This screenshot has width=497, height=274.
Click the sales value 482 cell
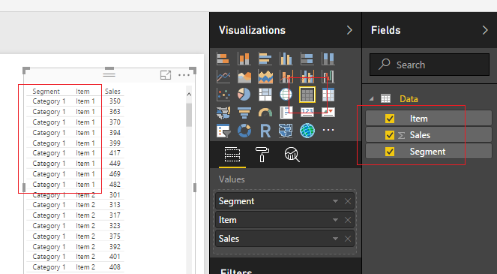(115, 185)
